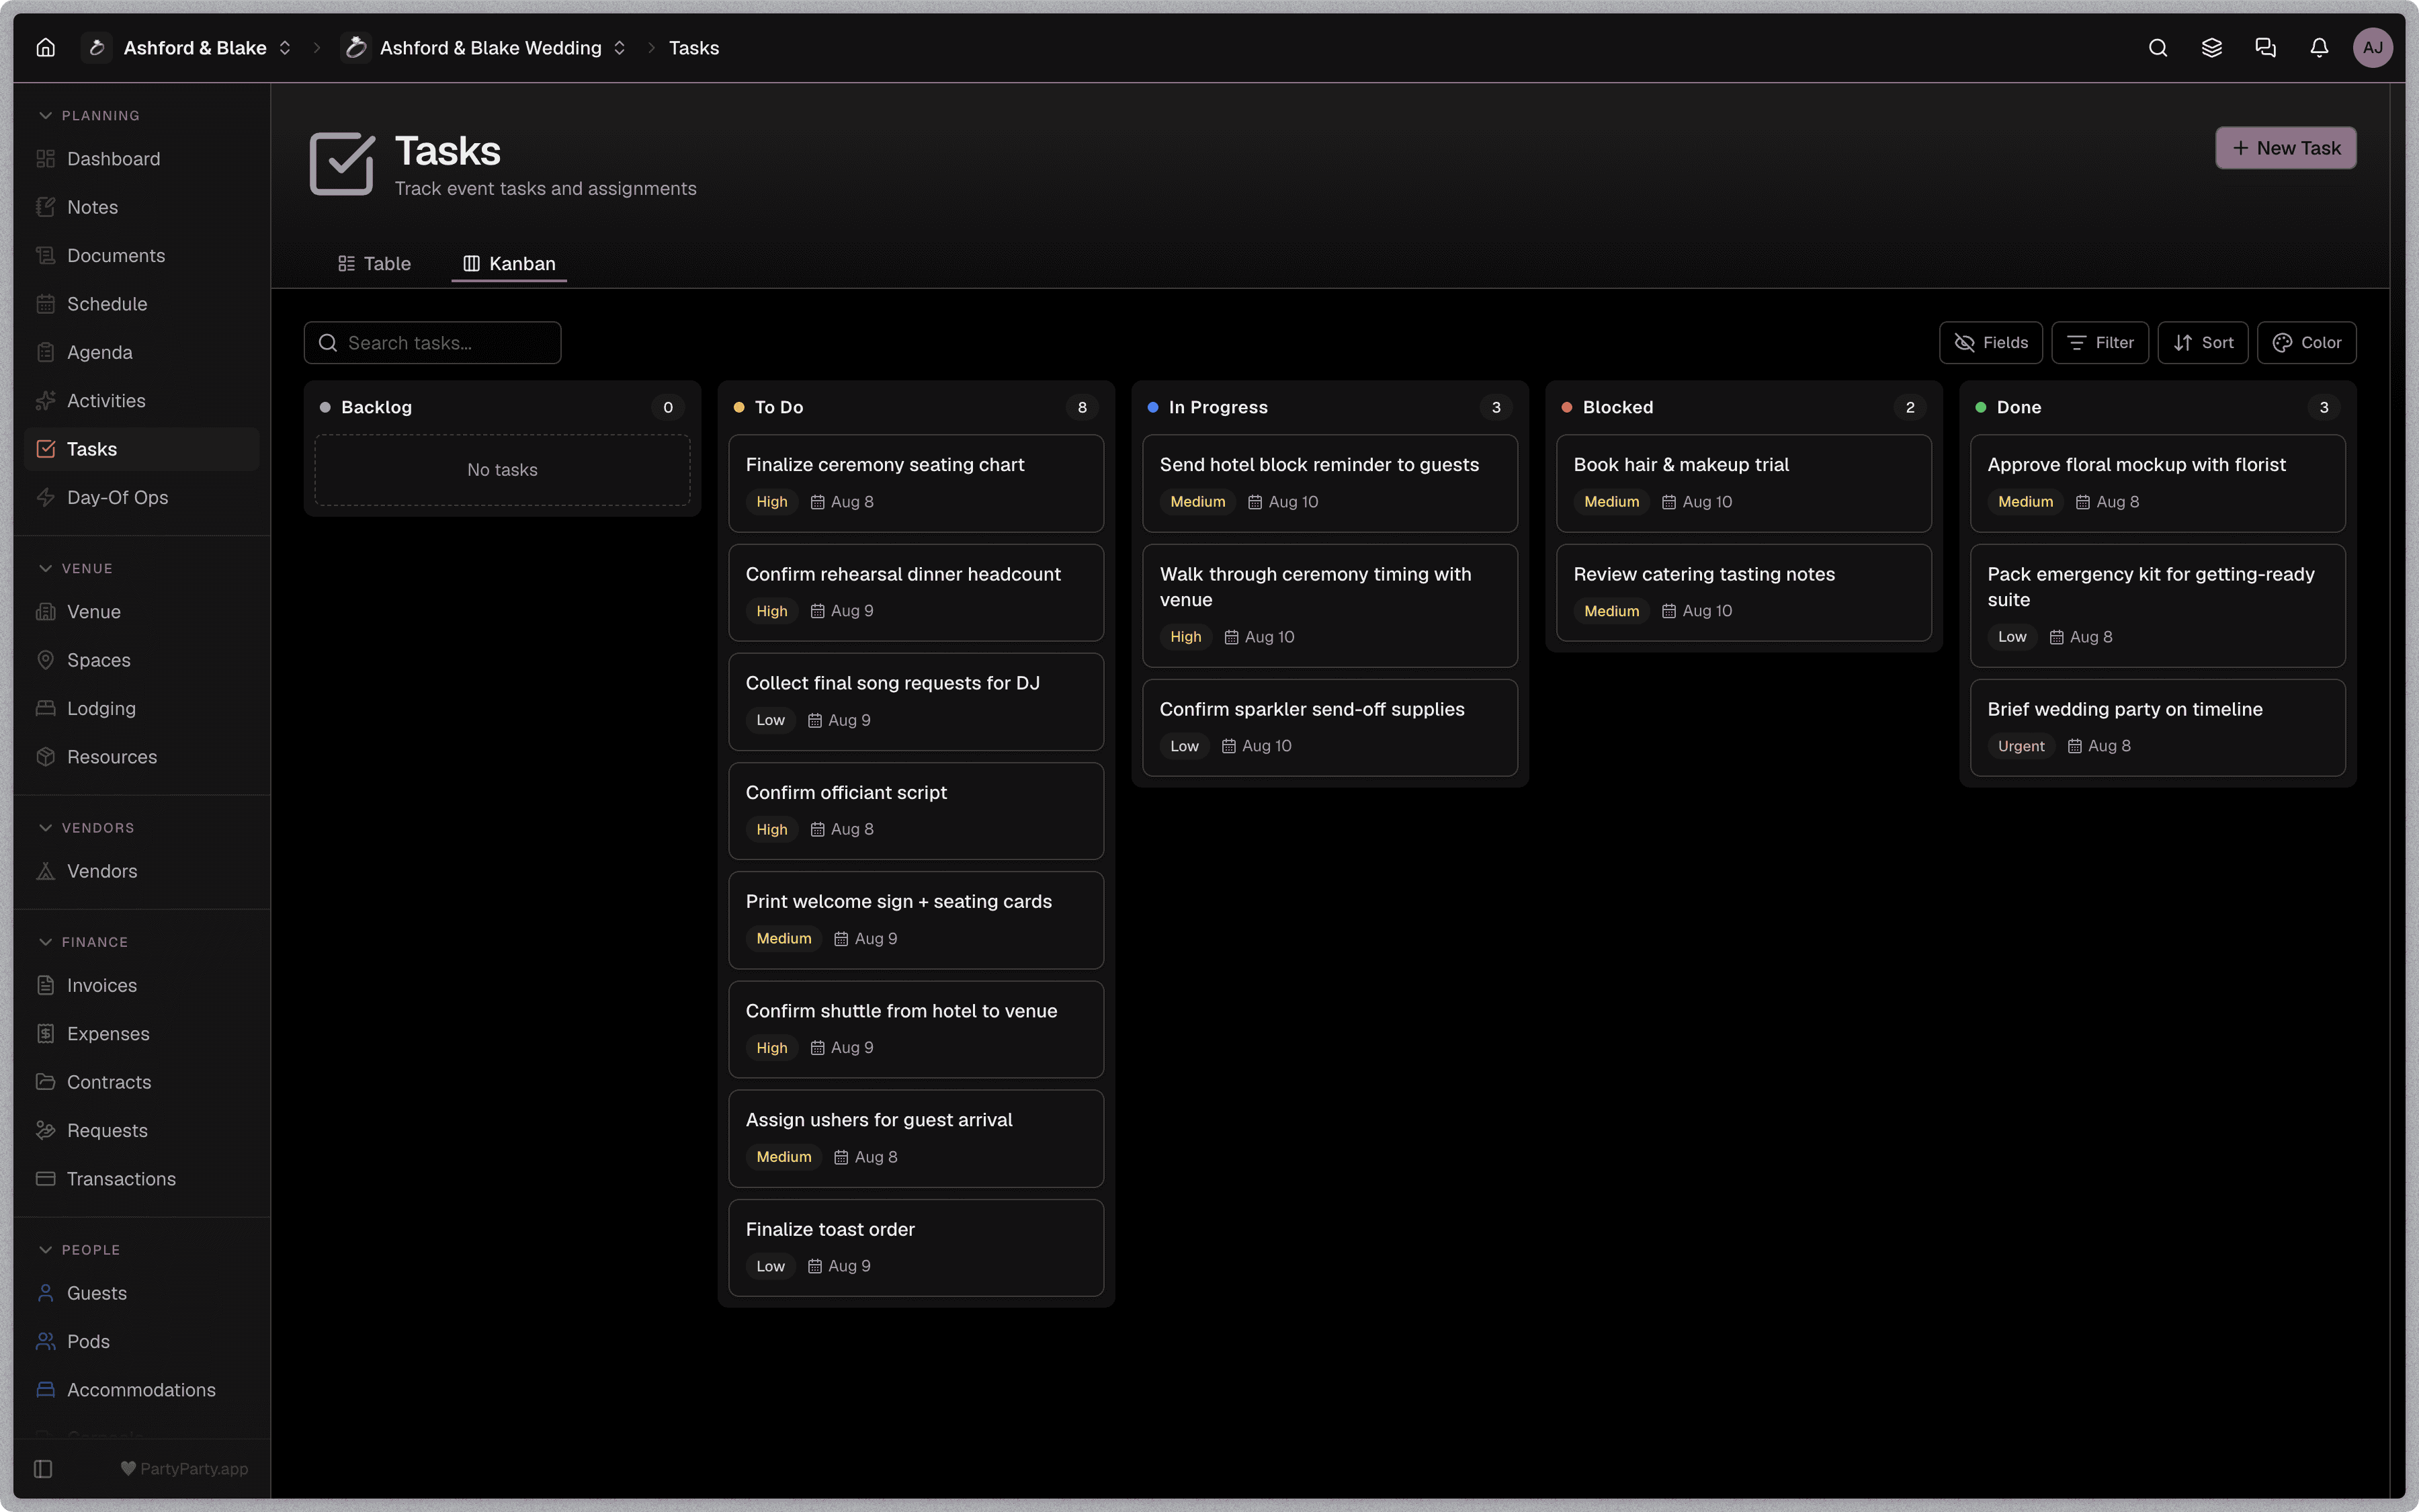Select Tasks in the sidebar

tap(141, 449)
